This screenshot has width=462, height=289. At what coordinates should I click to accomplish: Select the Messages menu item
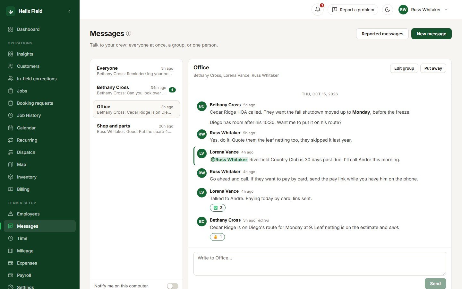click(40, 226)
